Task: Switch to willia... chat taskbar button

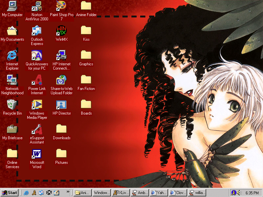Action: (x=197, y=193)
